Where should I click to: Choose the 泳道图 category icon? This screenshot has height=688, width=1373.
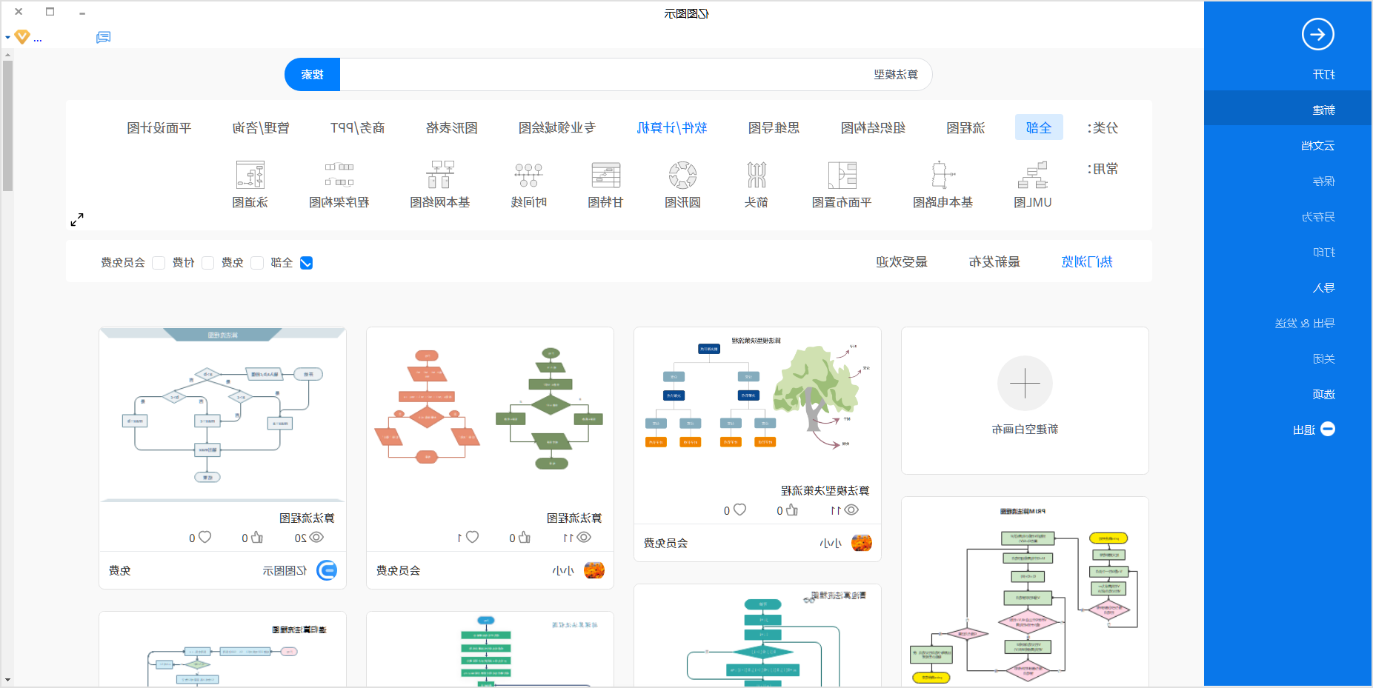point(250,175)
